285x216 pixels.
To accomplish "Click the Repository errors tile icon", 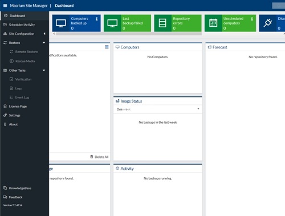I will [162, 23].
